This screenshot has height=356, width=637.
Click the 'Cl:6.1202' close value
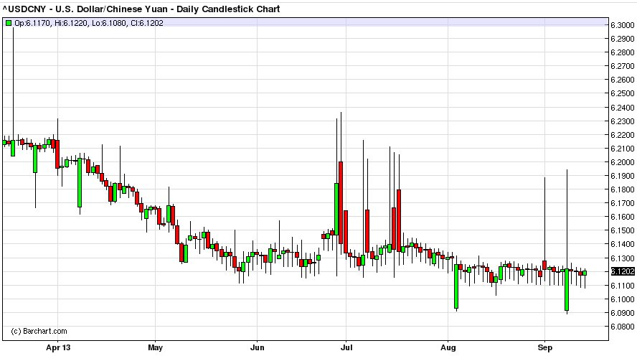point(146,23)
